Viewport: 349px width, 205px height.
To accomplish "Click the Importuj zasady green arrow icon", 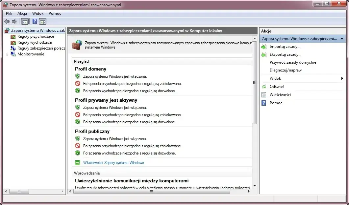I will click(x=264, y=46).
